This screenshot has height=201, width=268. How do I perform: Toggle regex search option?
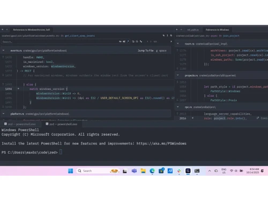tap(128, 41)
